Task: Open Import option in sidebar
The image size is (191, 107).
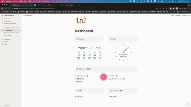Action: pos(6,42)
